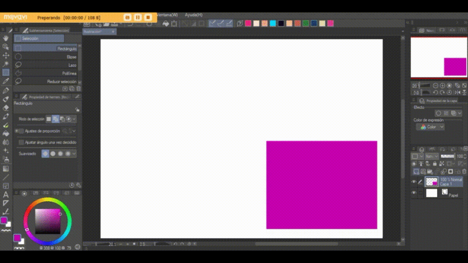Choose first Suavizado (none) option
This screenshot has width=468, height=263.
click(45, 153)
